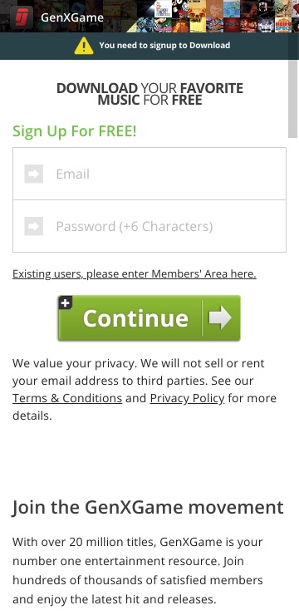Screen dimensions: 299x615
Task: Focus the Password input field
Action: click(x=149, y=226)
